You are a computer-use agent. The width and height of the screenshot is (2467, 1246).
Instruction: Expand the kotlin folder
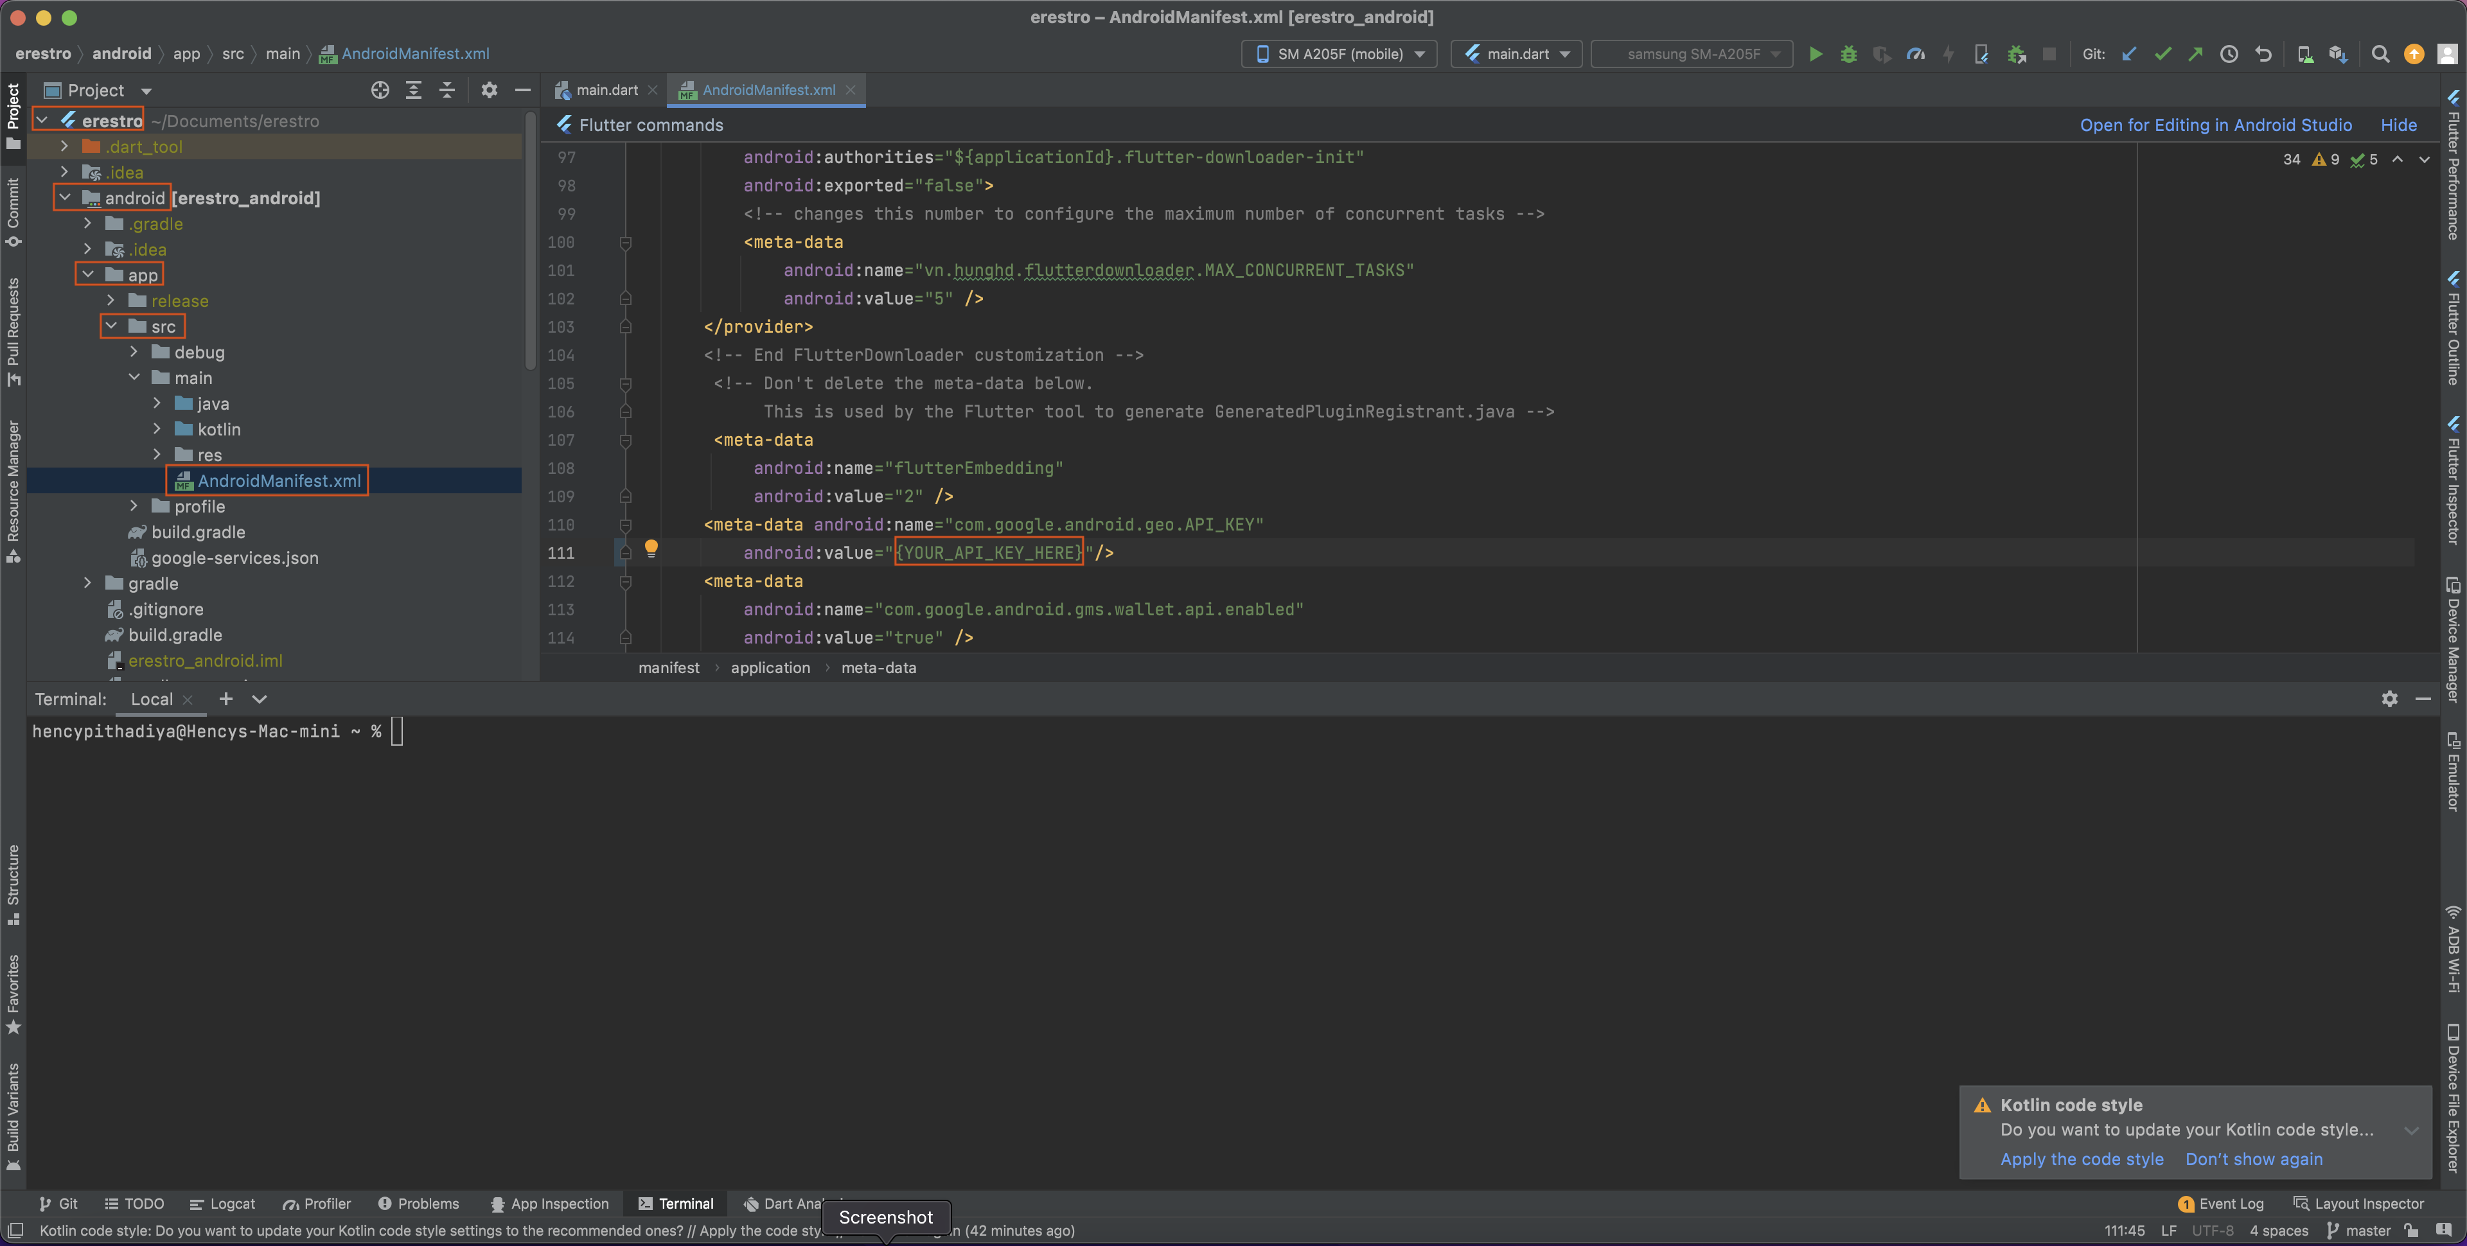157,429
